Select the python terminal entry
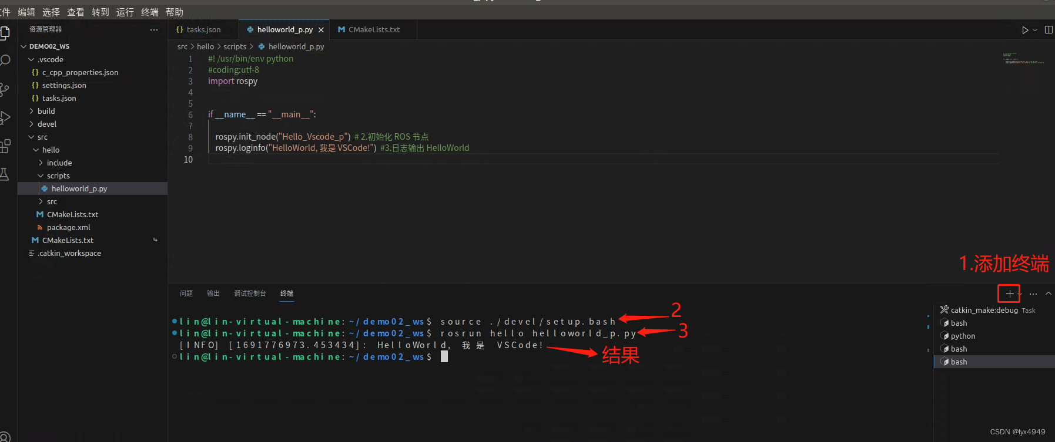The width and height of the screenshot is (1055, 442). pos(994,336)
